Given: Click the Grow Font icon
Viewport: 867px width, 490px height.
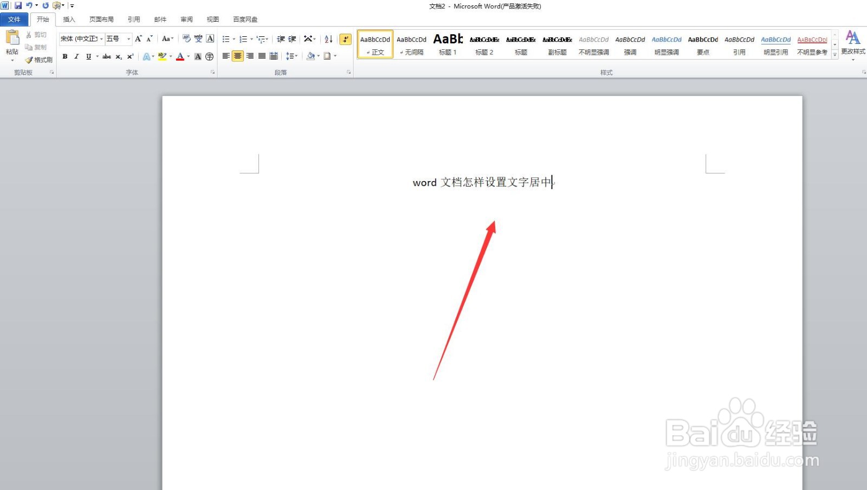Looking at the screenshot, I should pyautogui.click(x=138, y=38).
